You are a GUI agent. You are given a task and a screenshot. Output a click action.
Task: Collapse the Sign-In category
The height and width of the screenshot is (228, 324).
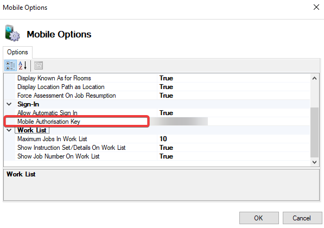9,104
